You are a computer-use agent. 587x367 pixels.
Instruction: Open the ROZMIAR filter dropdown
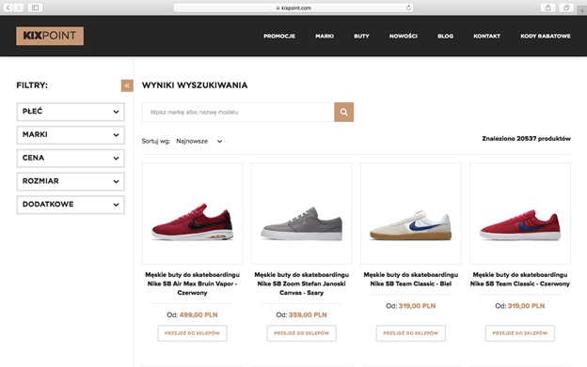click(x=71, y=181)
